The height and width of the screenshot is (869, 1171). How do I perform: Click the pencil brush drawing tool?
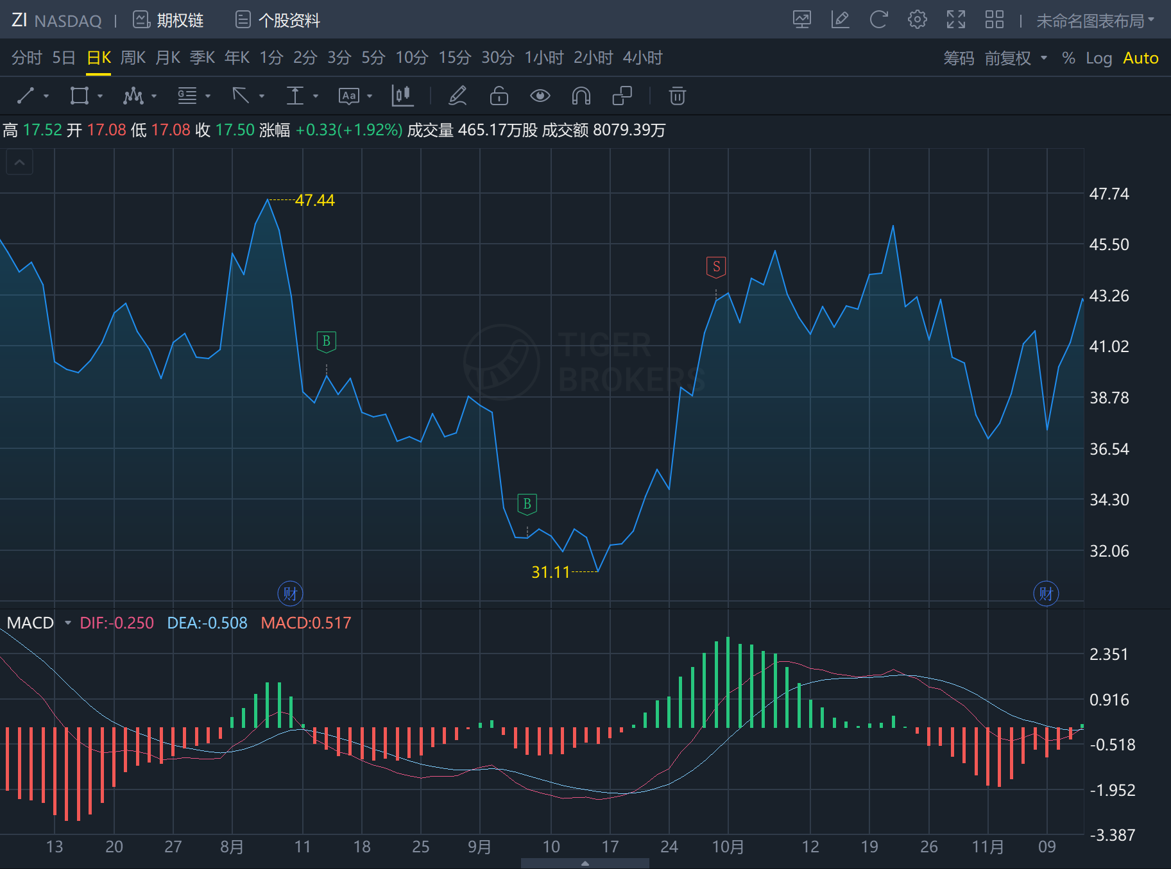pos(457,96)
